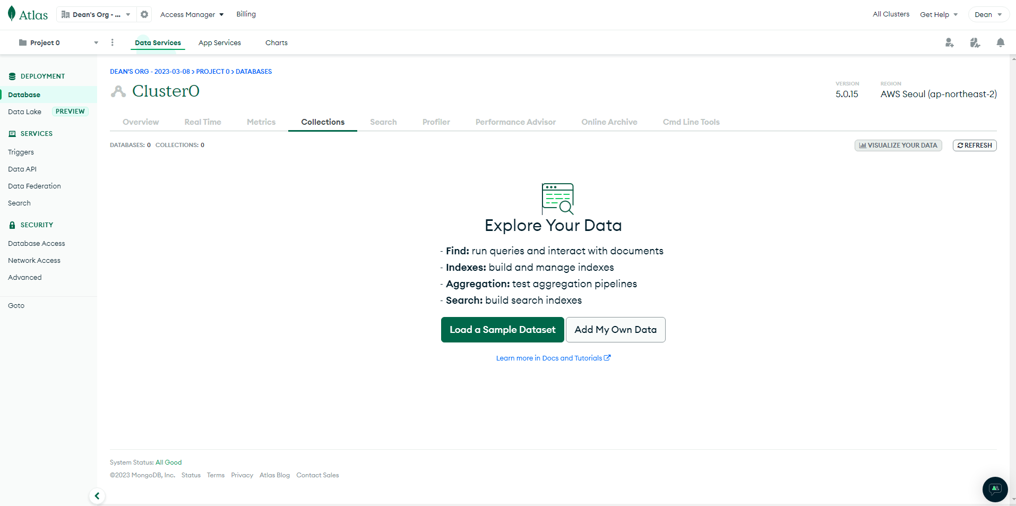Open the Cmd Line Tools tab
Screen dimensions: 1016x506
point(691,122)
